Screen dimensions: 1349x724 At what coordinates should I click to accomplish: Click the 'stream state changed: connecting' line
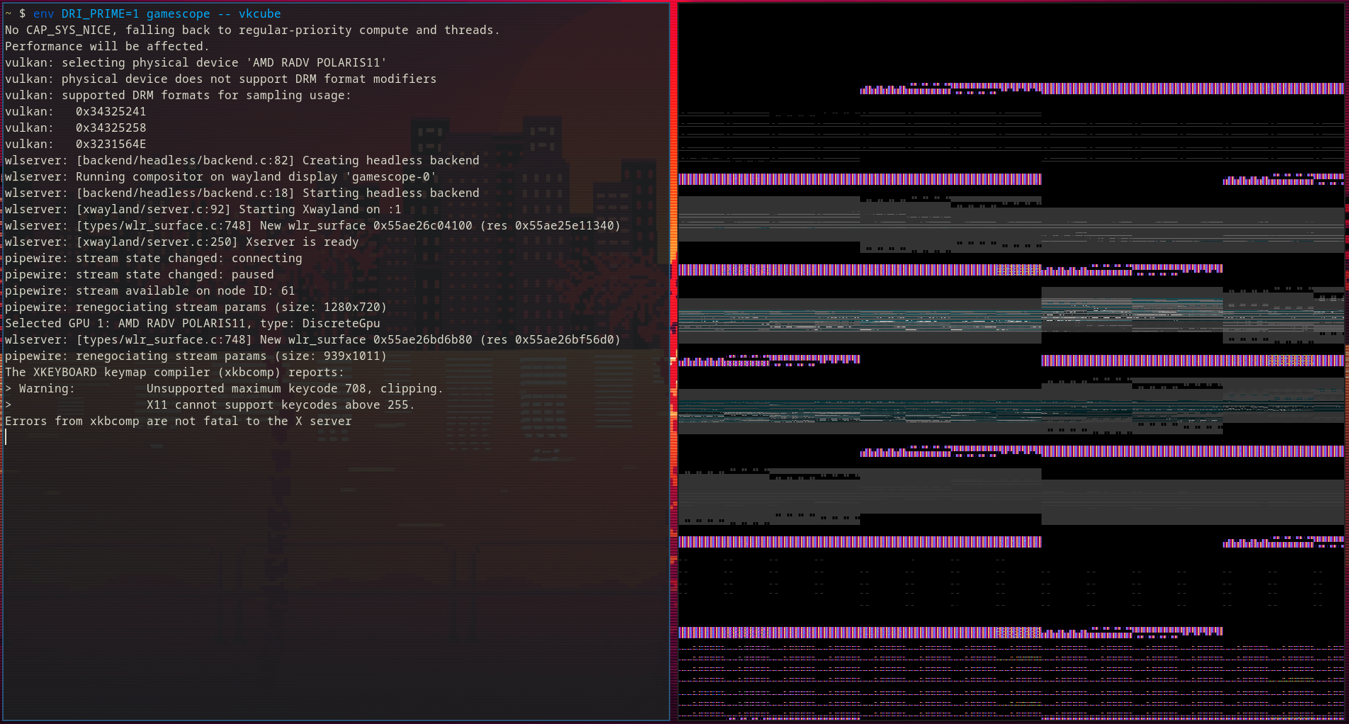[153, 259]
